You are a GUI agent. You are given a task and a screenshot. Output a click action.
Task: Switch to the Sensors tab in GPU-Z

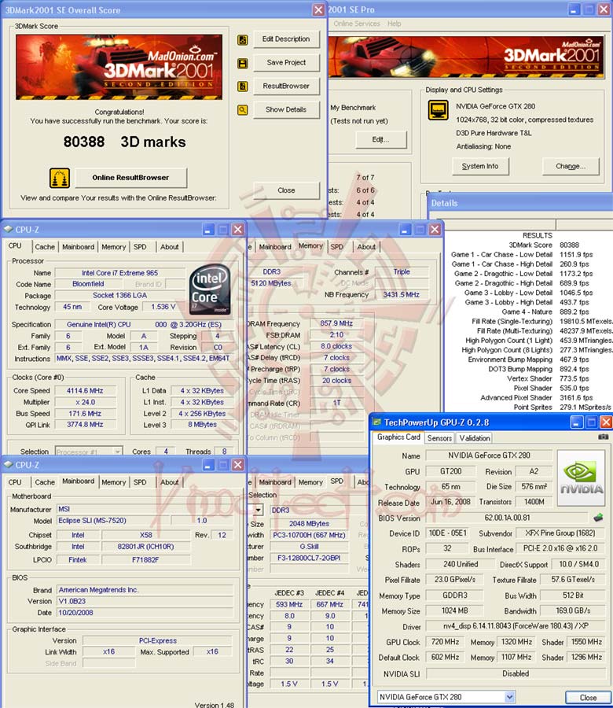(x=439, y=438)
